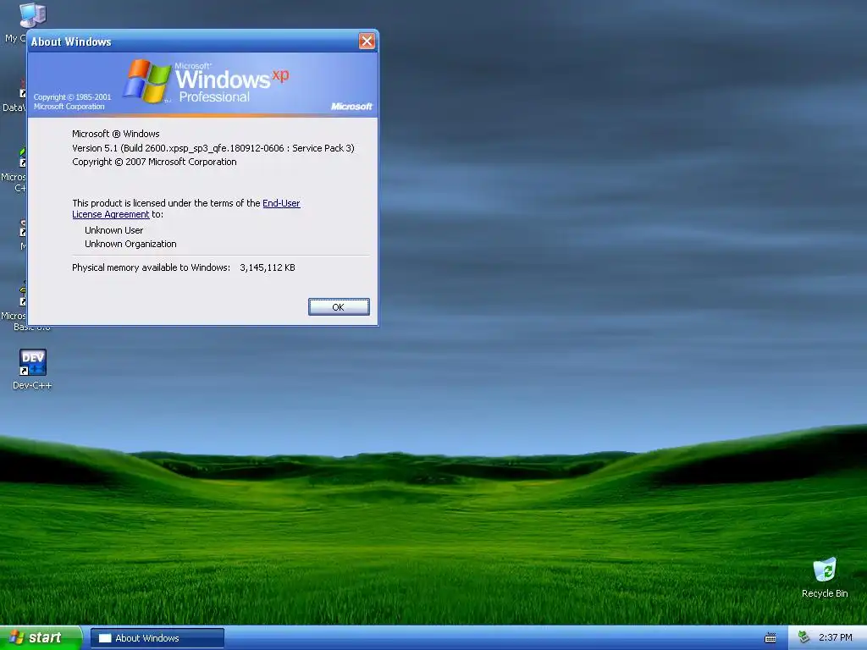Select the Recycle Bin desktop icon

point(825,577)
